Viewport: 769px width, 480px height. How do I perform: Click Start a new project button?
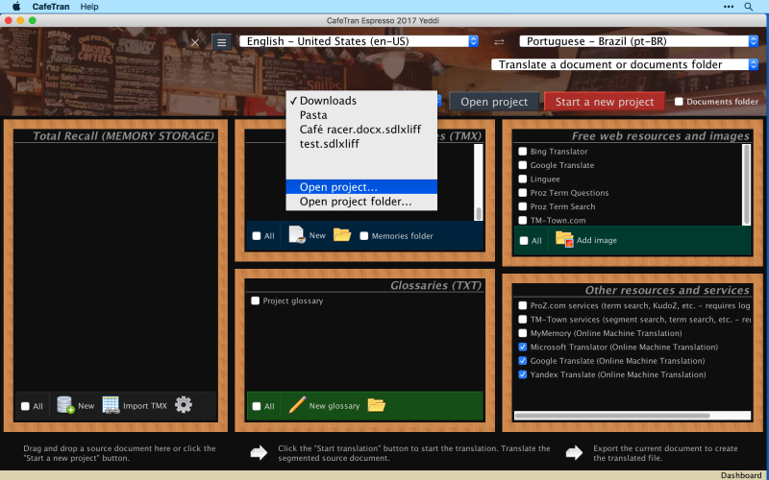(x=605, y=102)
